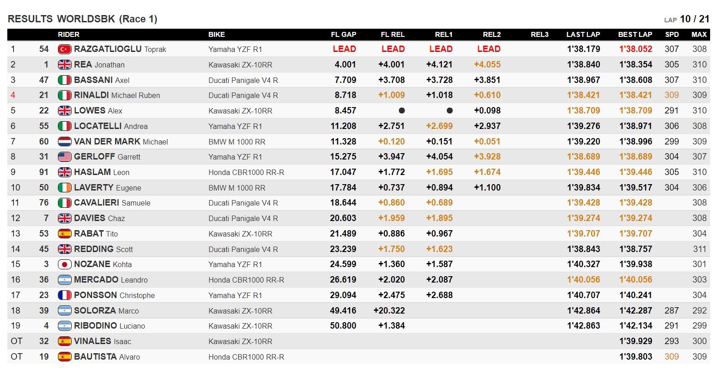Click last lap time 1'40.327 for NOZANE
The image size is (727, 376).
[x=584, y=264]
